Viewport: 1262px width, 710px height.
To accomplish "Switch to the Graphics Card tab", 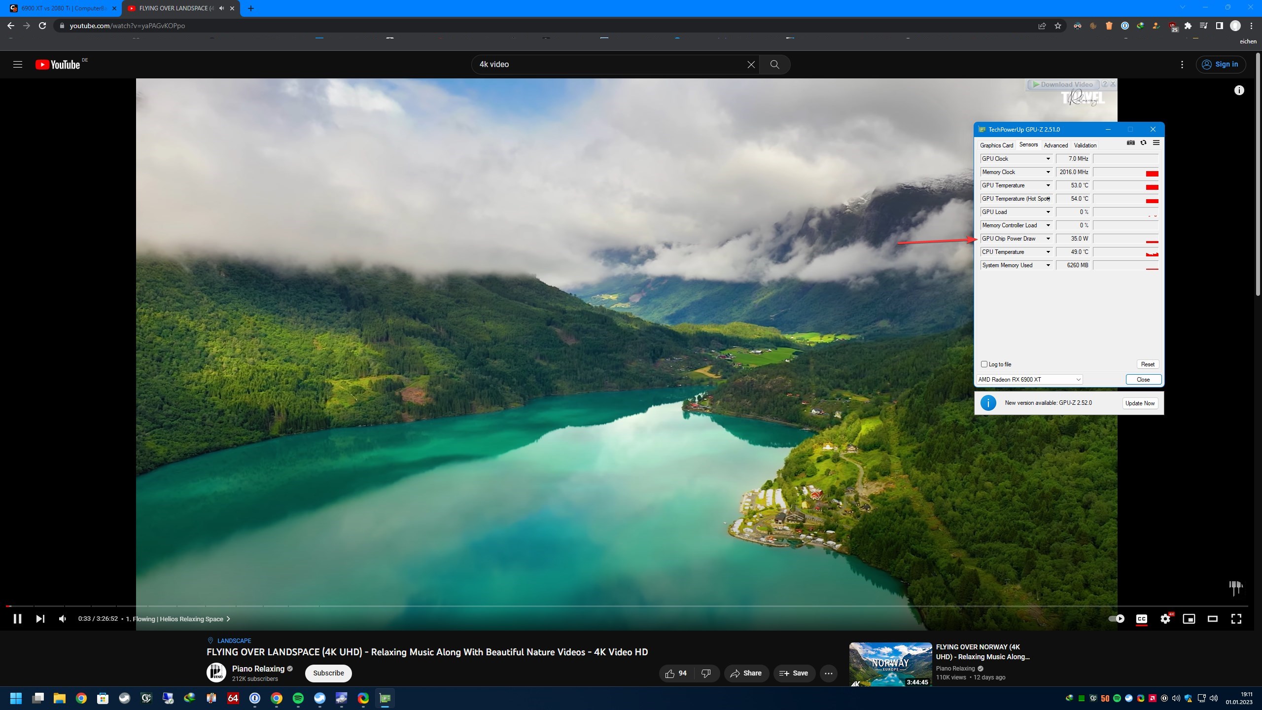I will (996, 145).
